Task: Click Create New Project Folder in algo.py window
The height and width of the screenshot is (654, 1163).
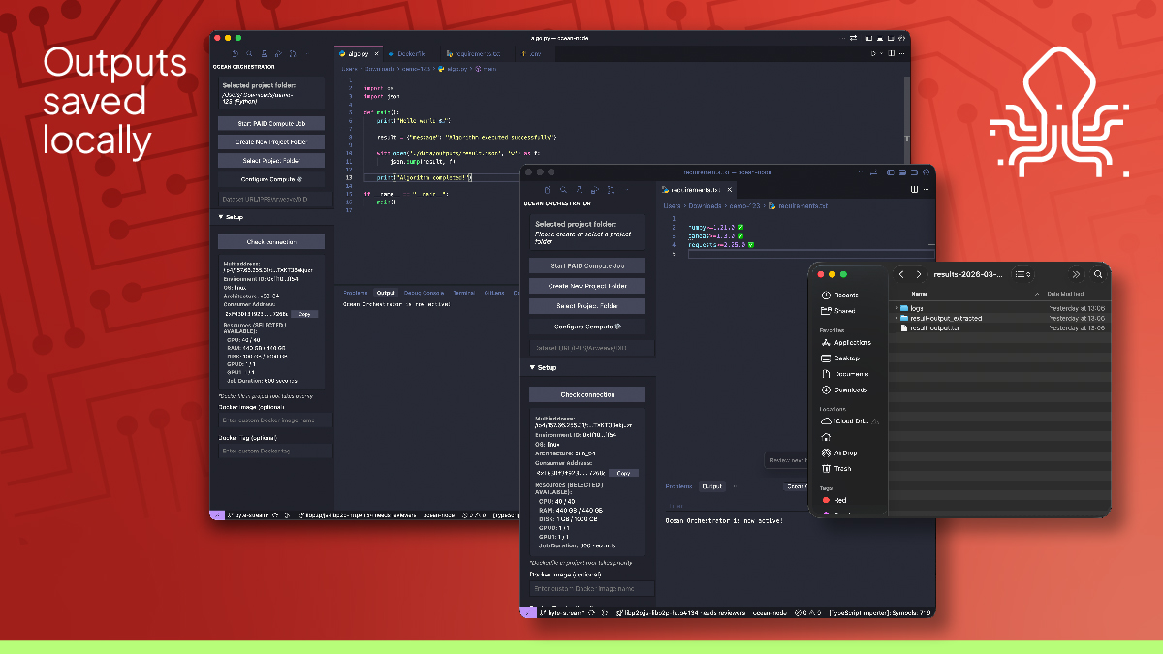Action: 271,141
